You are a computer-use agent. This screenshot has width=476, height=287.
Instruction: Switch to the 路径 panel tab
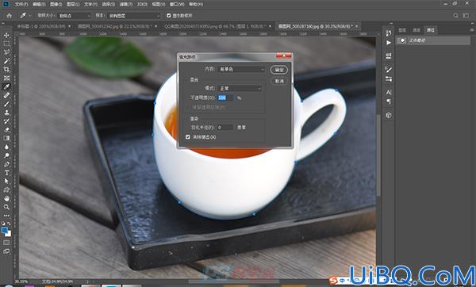click(x=431, y=30)
